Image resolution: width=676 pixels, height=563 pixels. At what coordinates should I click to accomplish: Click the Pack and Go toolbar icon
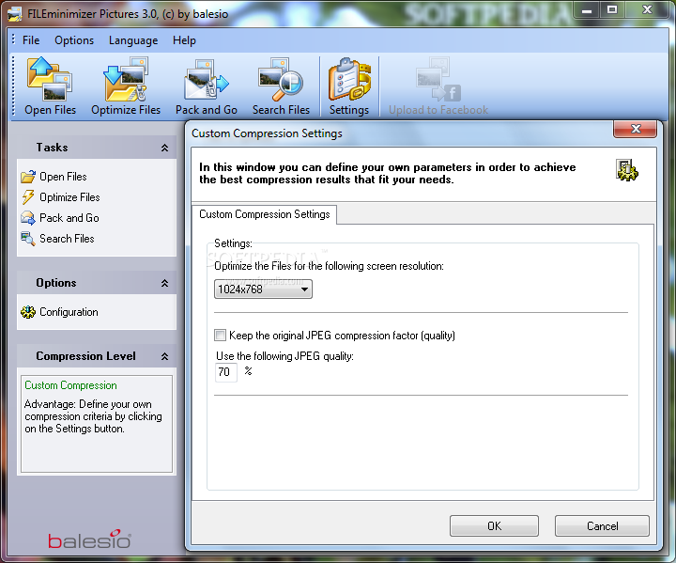[x=206, y=80]
